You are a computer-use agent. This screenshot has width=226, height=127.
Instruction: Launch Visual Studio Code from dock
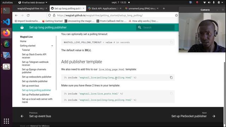tap(6, 22)
